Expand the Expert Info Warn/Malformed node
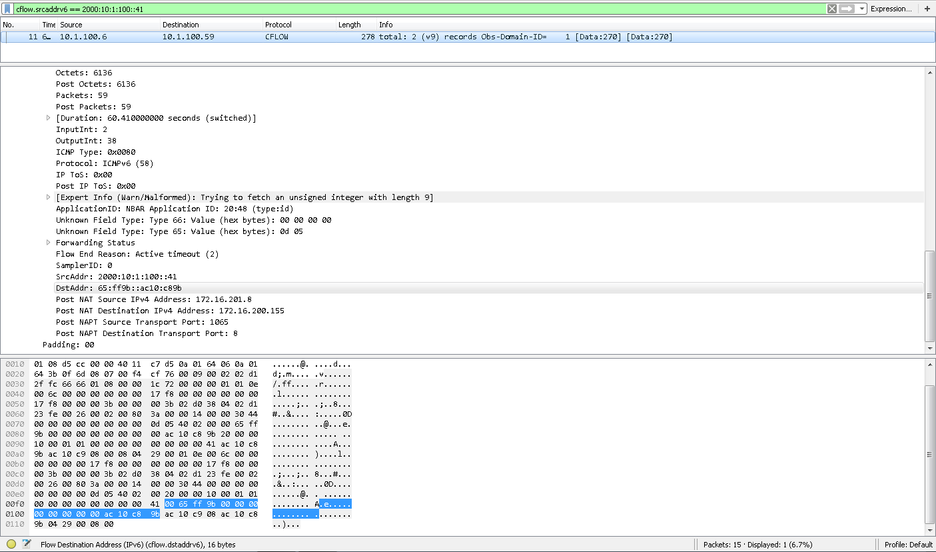Image resolution: width=936 pixels, height=552 pixels. [48, 197]
